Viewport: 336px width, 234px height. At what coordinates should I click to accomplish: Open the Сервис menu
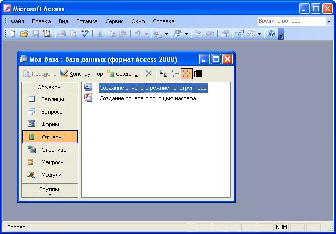114,21
